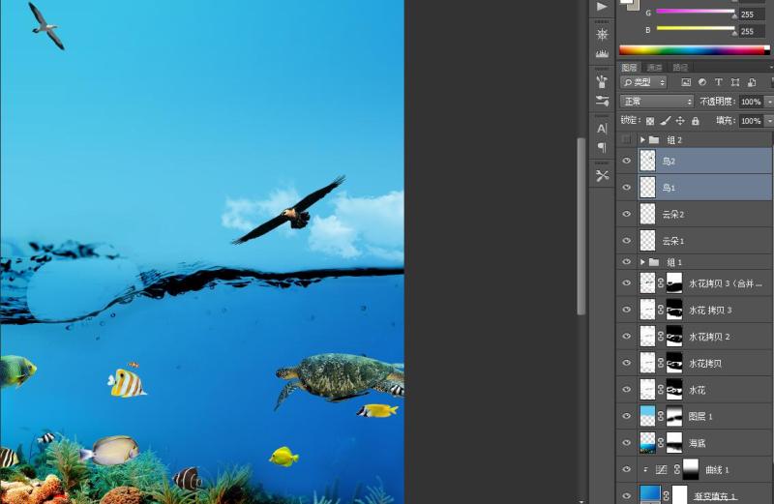Select the 水花拷贝 layer name

tap(705, 364)
